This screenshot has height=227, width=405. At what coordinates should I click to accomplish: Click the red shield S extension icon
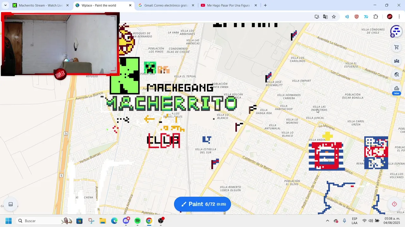[x=357, y=17]
